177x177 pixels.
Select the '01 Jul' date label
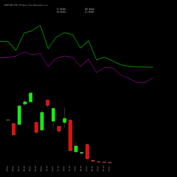pos(18,169)
